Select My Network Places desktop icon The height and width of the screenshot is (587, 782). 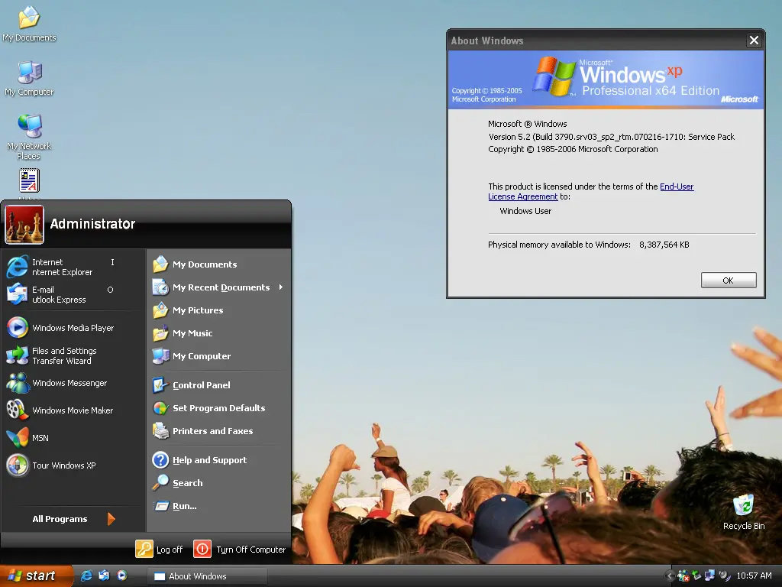pos(29,136)
